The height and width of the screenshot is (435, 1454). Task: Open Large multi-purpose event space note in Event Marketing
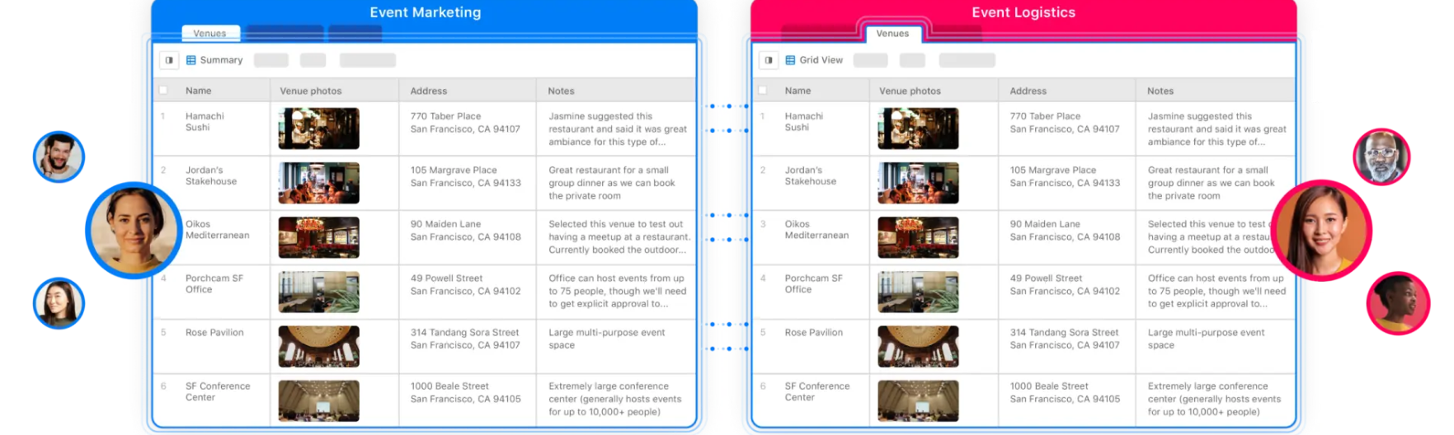(x=607, y=339)
